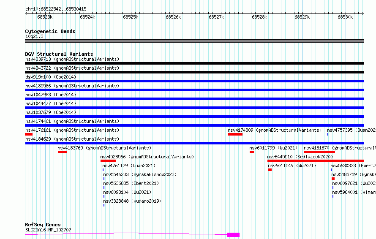Open nsv1047983 (Coe2014) variant entry

click(51, 95)
